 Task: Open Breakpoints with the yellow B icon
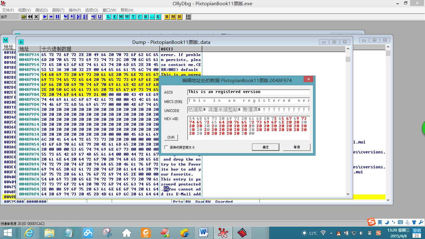(167, 17)
